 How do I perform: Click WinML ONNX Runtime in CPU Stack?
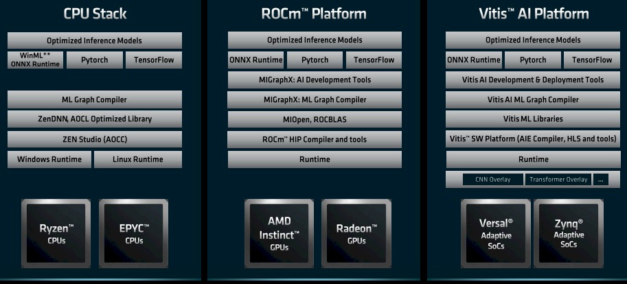[35, 60]
